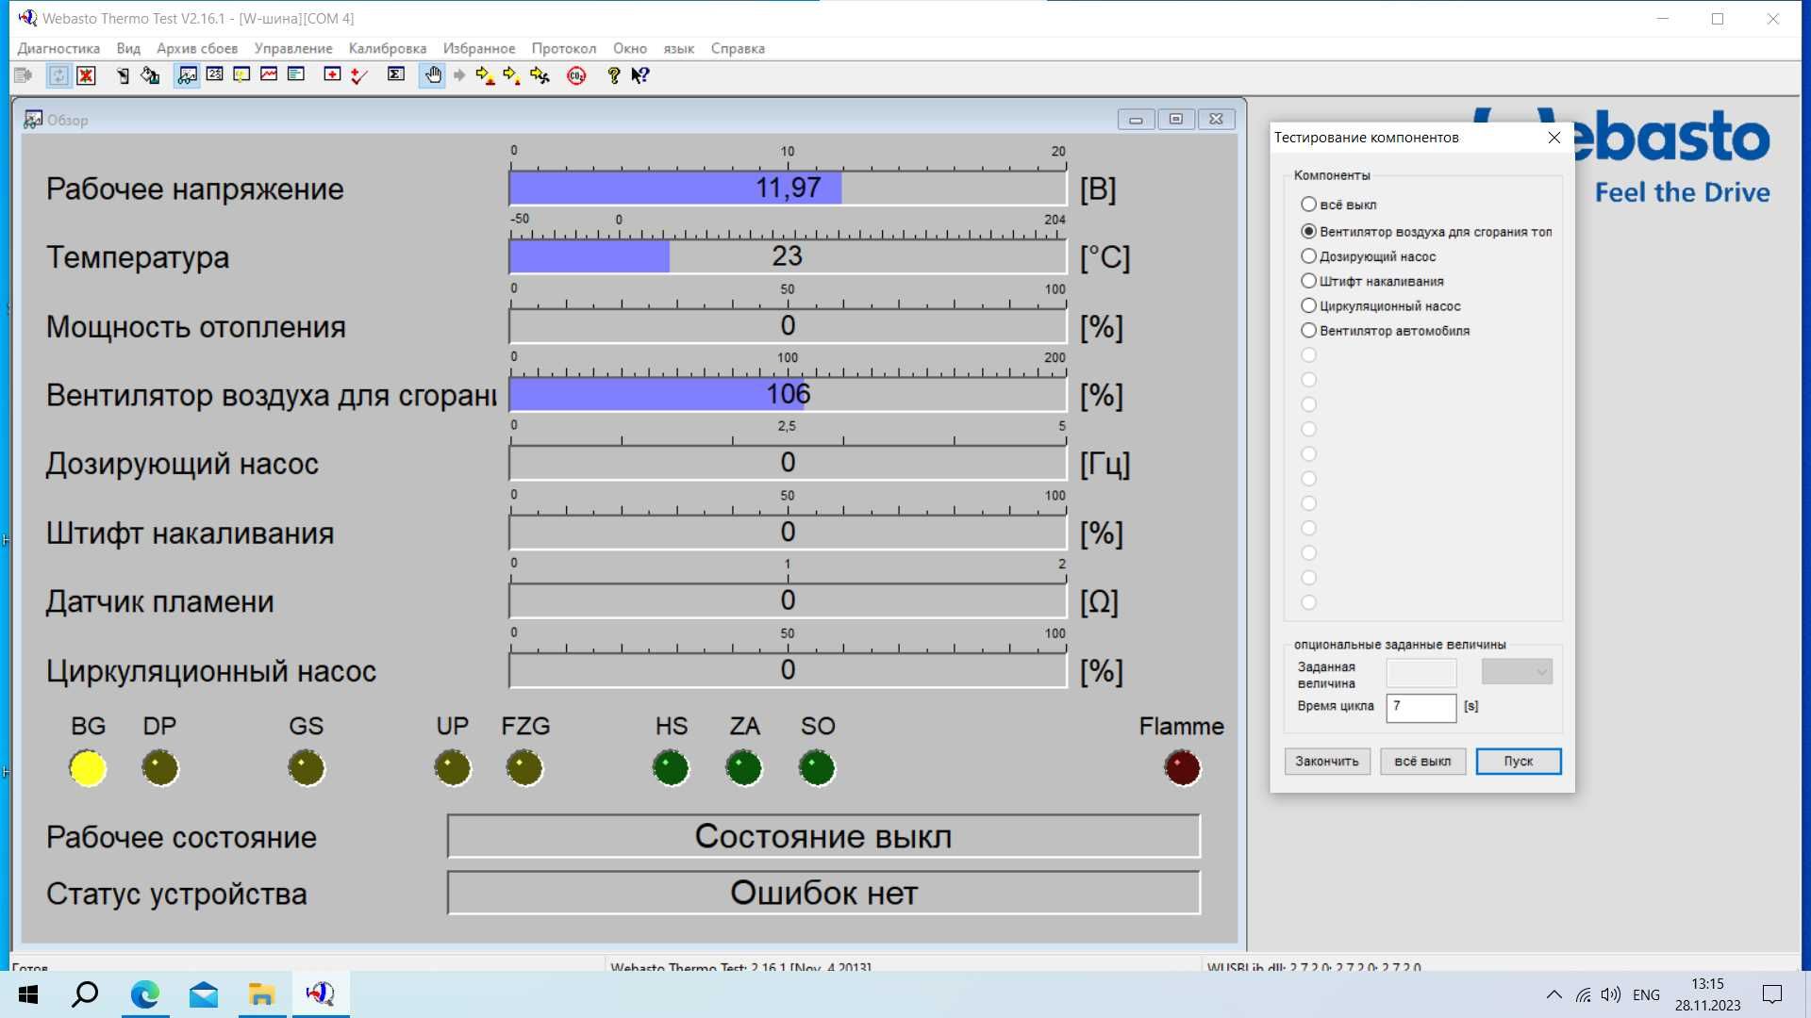Click the grayed first toolbar icon

pos(24,75)
